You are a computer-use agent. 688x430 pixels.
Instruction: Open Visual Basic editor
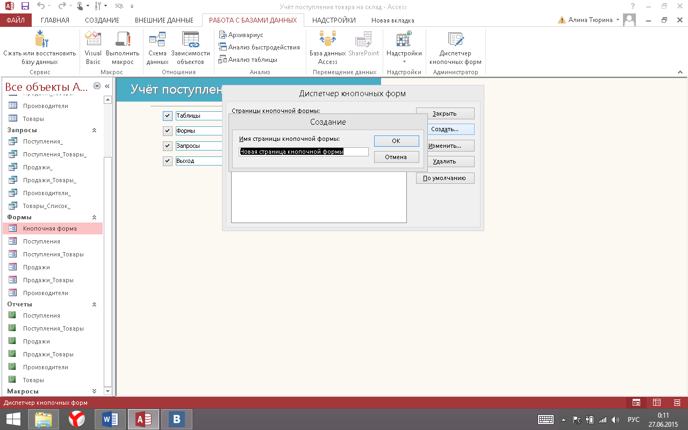(x=93, y=48)
